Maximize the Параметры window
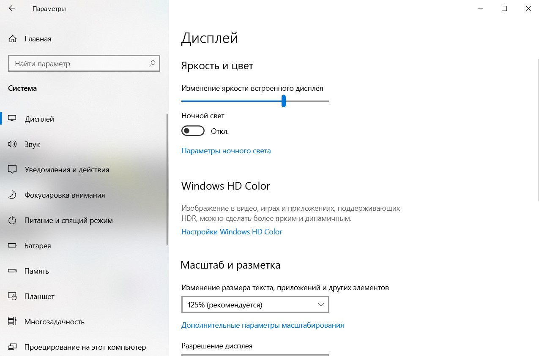The height and width of the screenshot is (356, 539). coord(504,8)
